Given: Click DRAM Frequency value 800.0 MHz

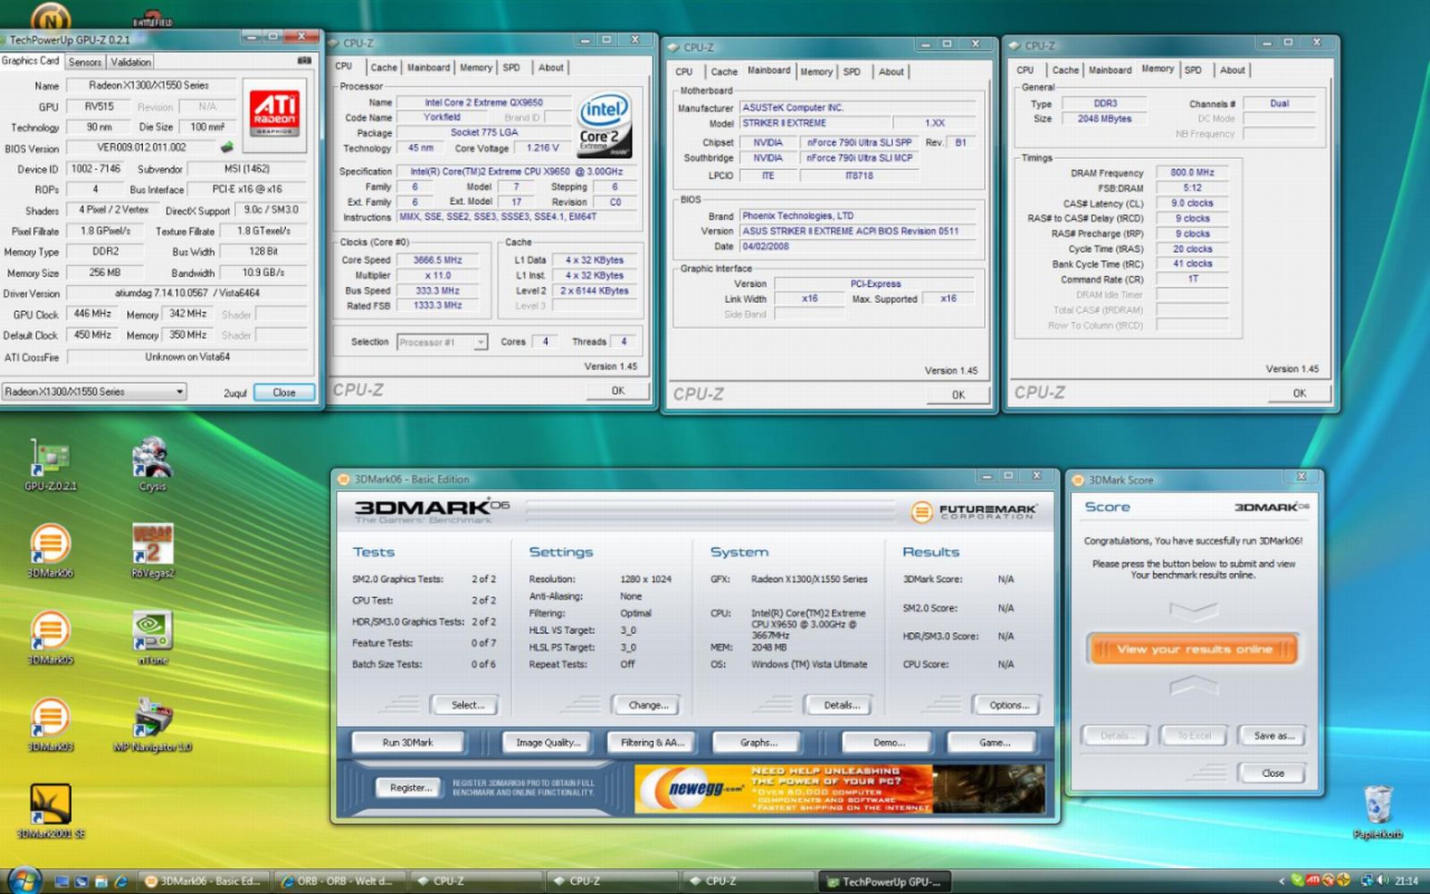Looking at the screenshot, I should click(x=1192, y=173).
